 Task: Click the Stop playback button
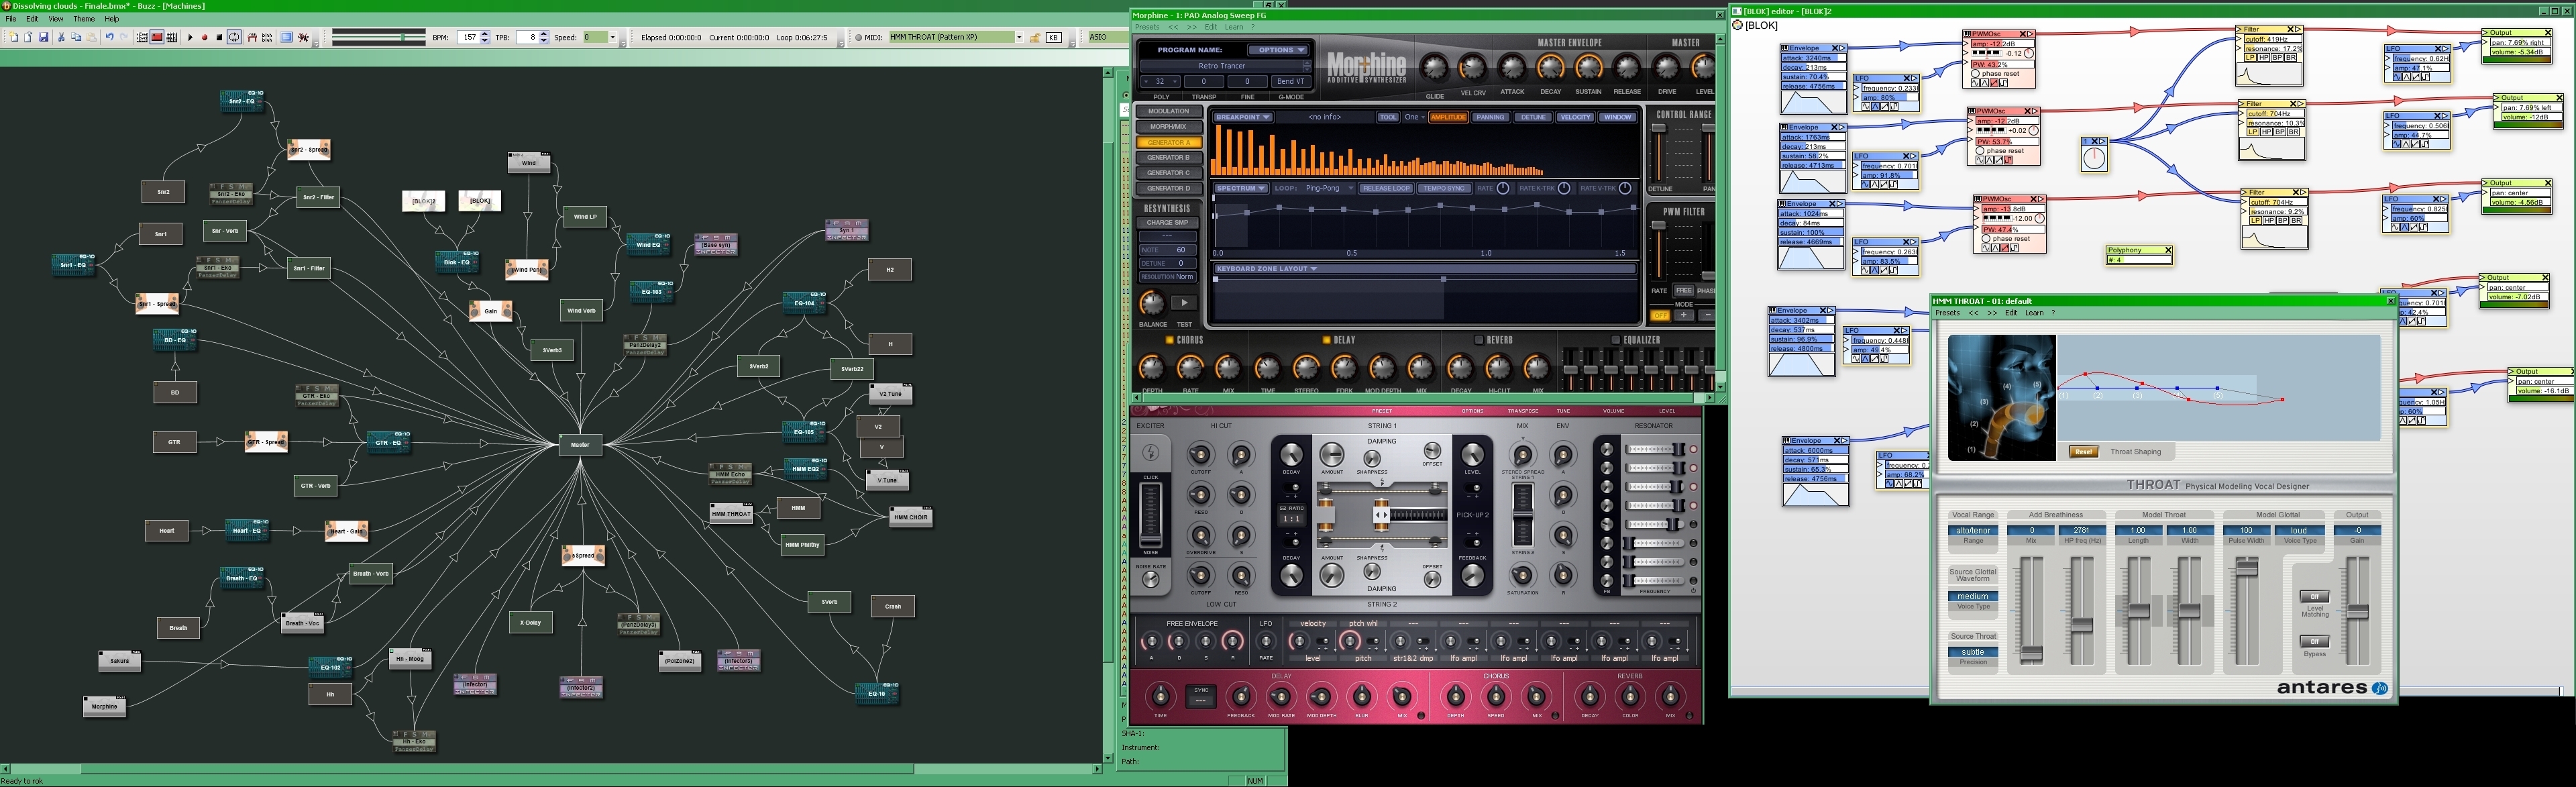coord(219,38)
